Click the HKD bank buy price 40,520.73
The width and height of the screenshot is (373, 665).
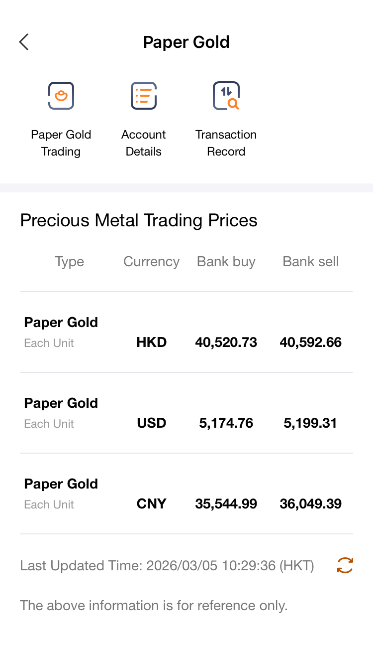pos(226,342)
